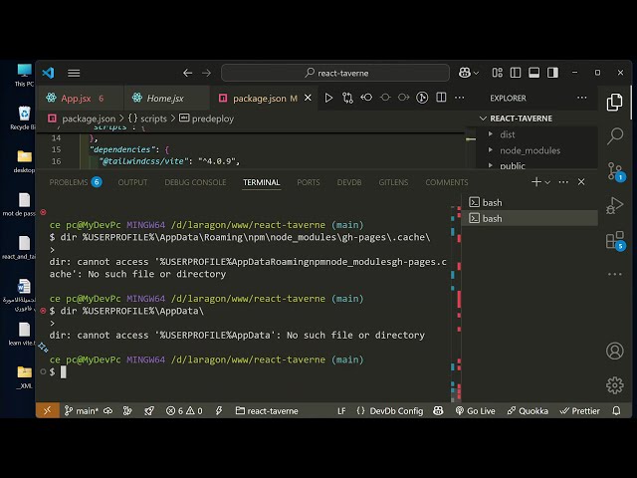Click the remote window status bar button
Image resolution: width=637 pixels, height=478 pixels.
(48, 410)
